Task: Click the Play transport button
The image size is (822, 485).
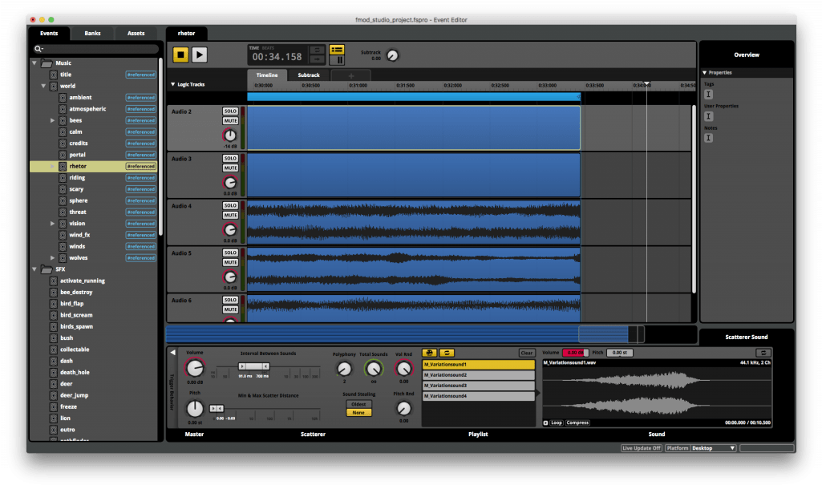Action: point(200,55)
